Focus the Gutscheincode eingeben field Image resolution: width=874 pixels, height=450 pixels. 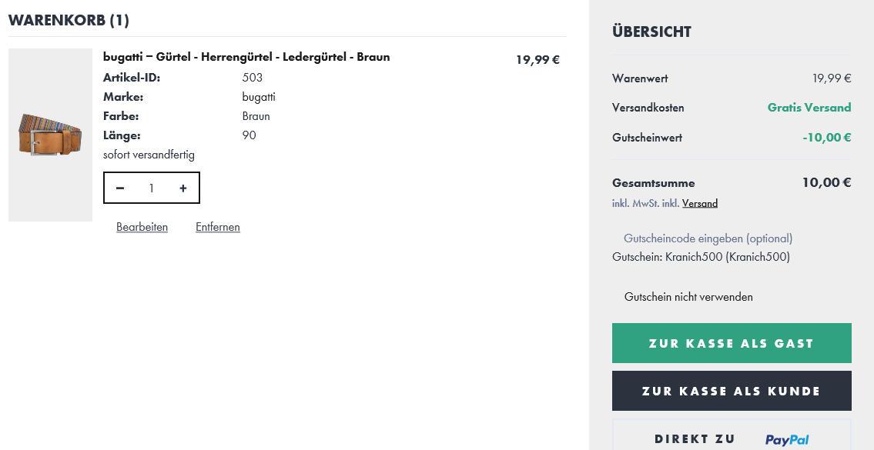(708, 238)
